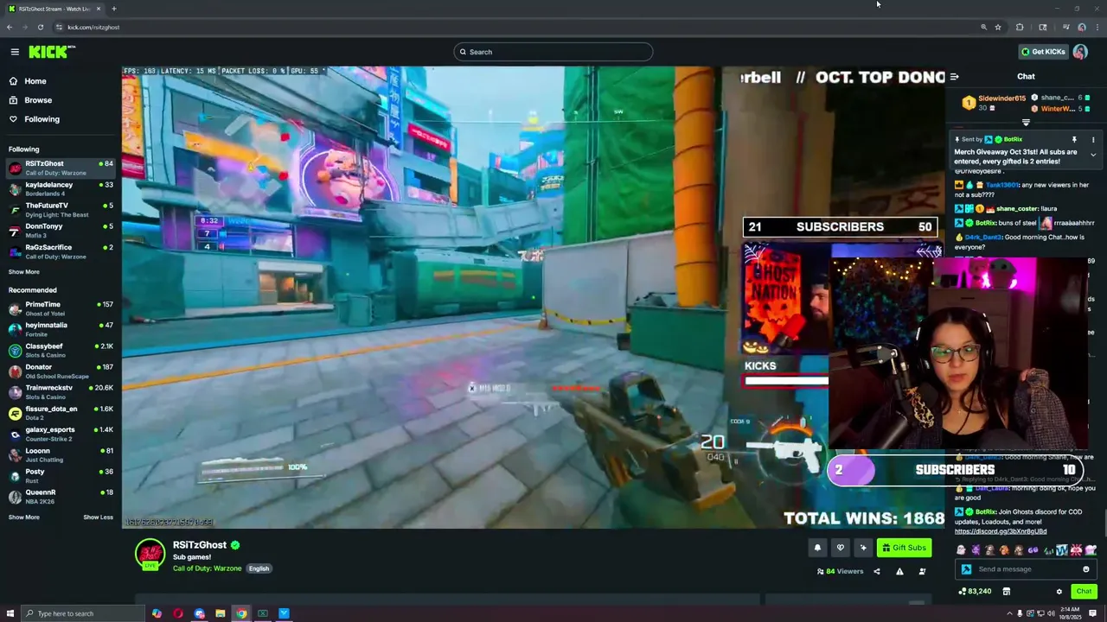Screen dimensions: 1107x622
Task: Open Looonn recommended channel
Action: point(61,454)
